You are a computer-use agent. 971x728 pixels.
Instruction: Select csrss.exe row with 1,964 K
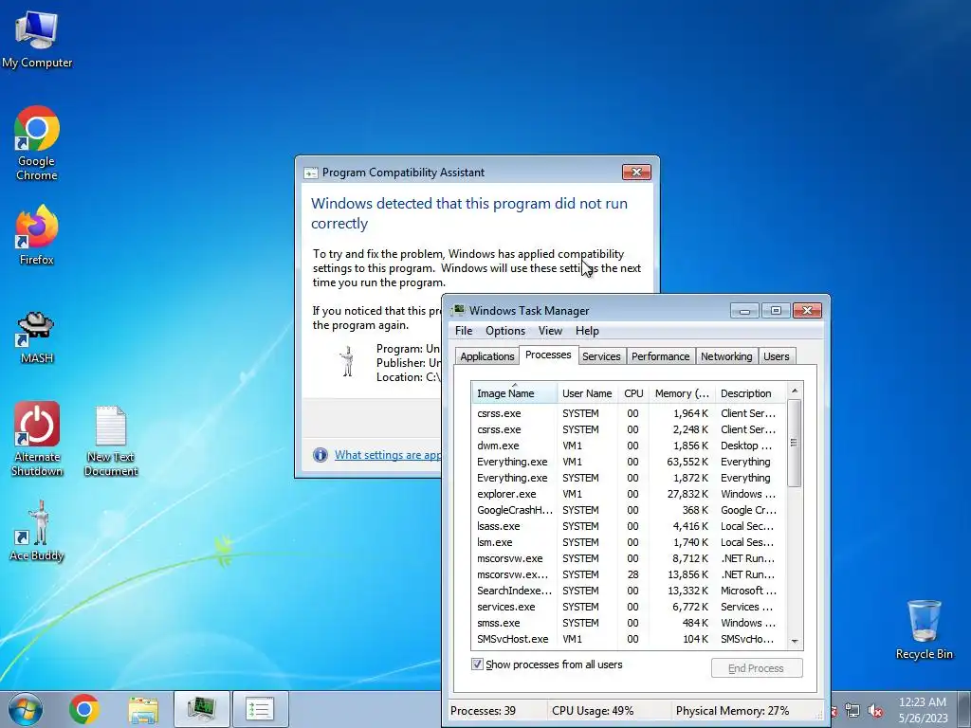pos(629,413)
